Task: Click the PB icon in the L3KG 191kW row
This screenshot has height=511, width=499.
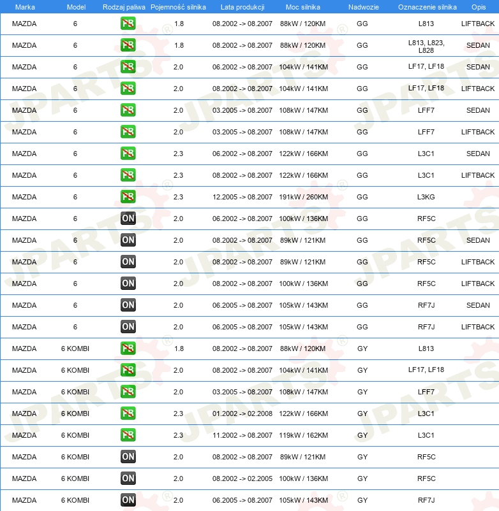Action: [128, 197]
